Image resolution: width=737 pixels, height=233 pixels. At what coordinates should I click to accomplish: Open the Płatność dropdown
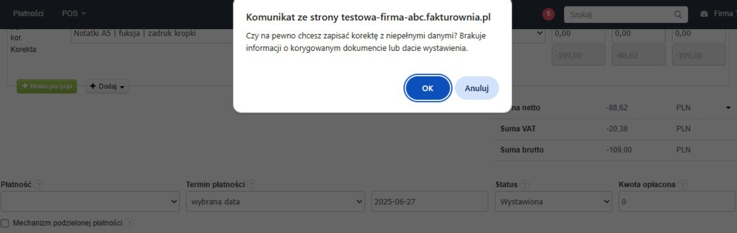pyautogui.click(x=90, y=201)
